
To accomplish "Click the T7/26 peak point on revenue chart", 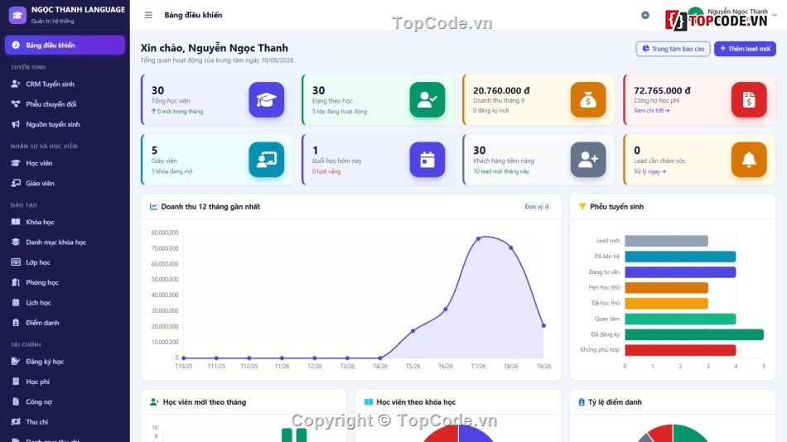I will 478,239.
